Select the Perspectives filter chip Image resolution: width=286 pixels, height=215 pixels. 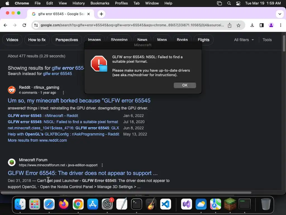tap(67, 40)
